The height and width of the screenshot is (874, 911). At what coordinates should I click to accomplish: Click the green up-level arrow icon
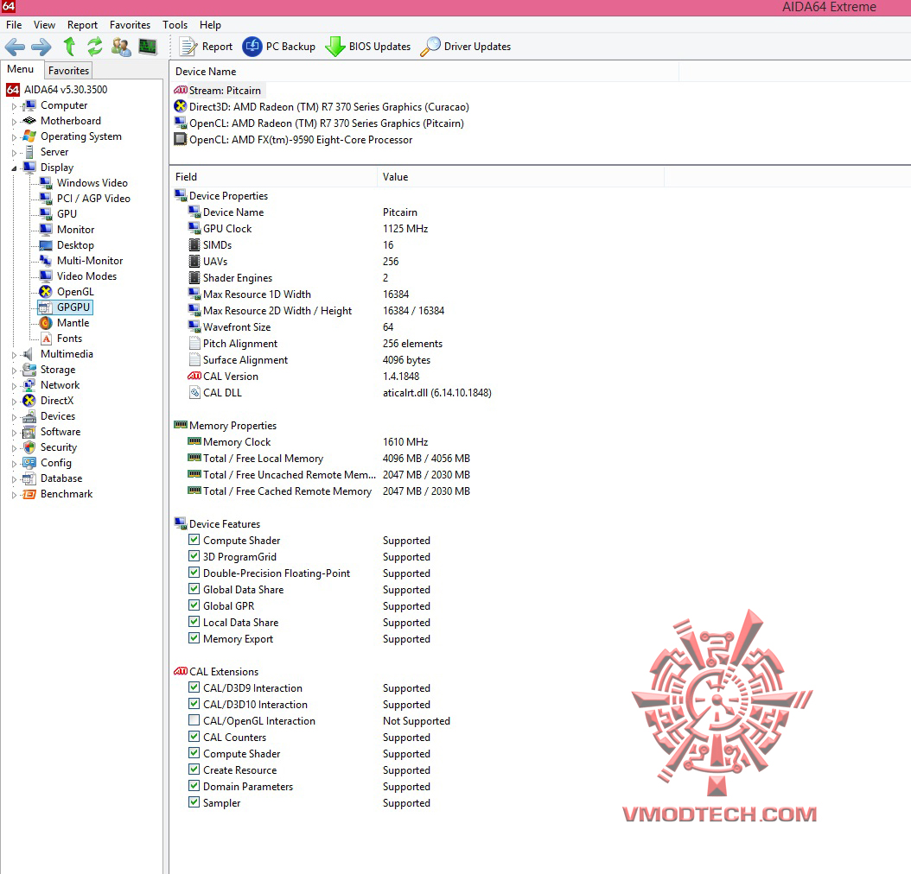[x=69, y=47]
